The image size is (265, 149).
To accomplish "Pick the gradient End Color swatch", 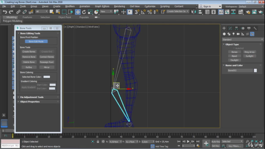I will 52,89.
